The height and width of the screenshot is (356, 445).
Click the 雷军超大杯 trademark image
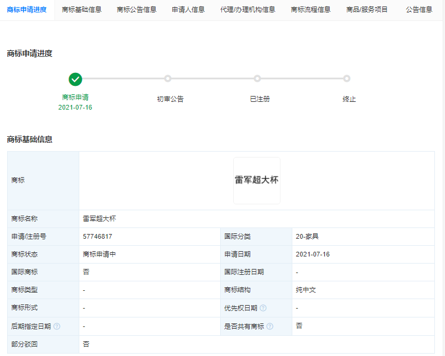(x=256, y=181)
